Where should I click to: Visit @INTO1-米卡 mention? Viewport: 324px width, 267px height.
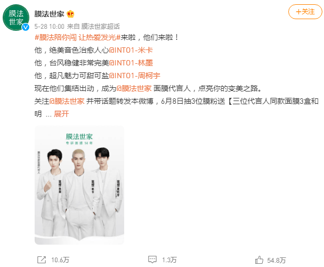point(131,50)
